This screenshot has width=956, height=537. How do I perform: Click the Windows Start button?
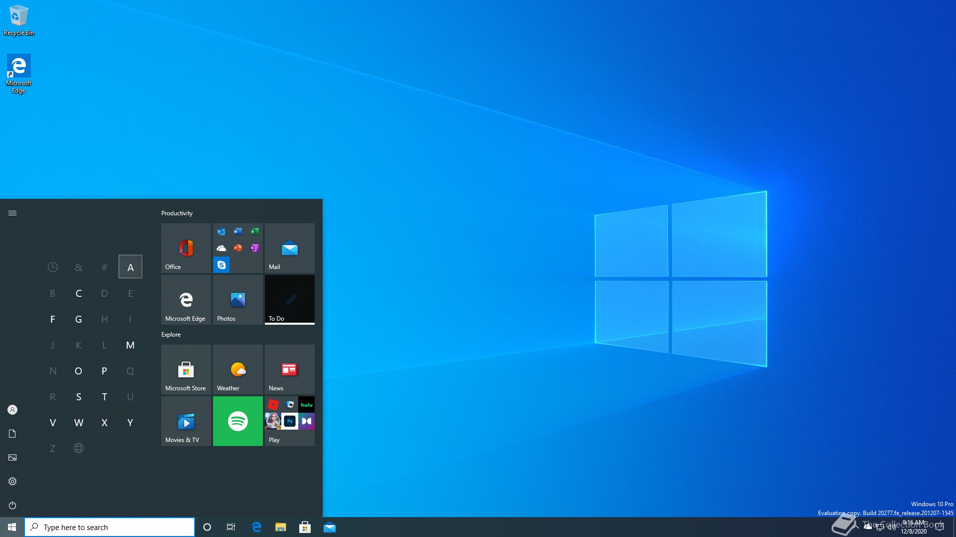coord(12,527)
